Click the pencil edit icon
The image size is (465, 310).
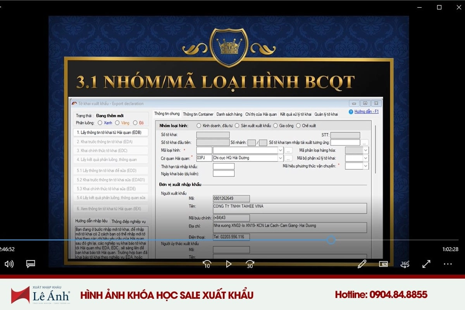click(362, 264)
